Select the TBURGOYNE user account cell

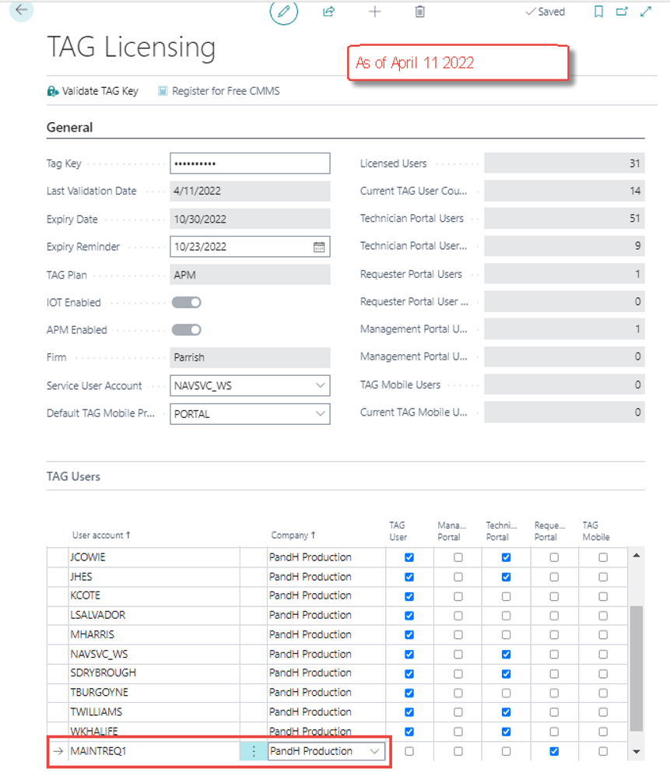point(154,693)
